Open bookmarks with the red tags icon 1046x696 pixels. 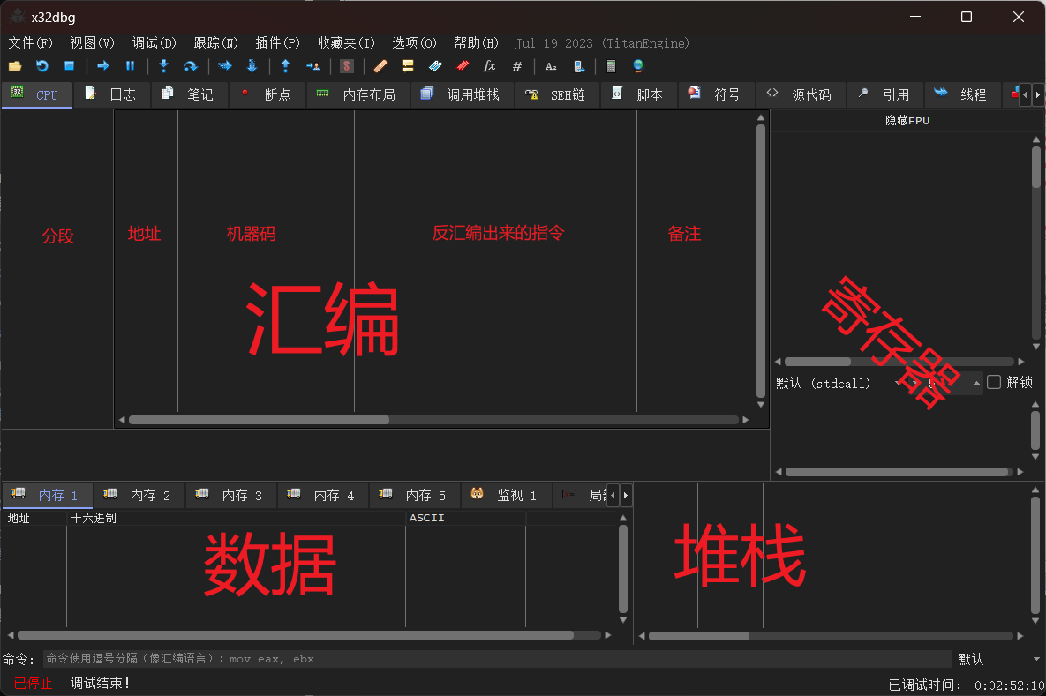tap(463, 66)
